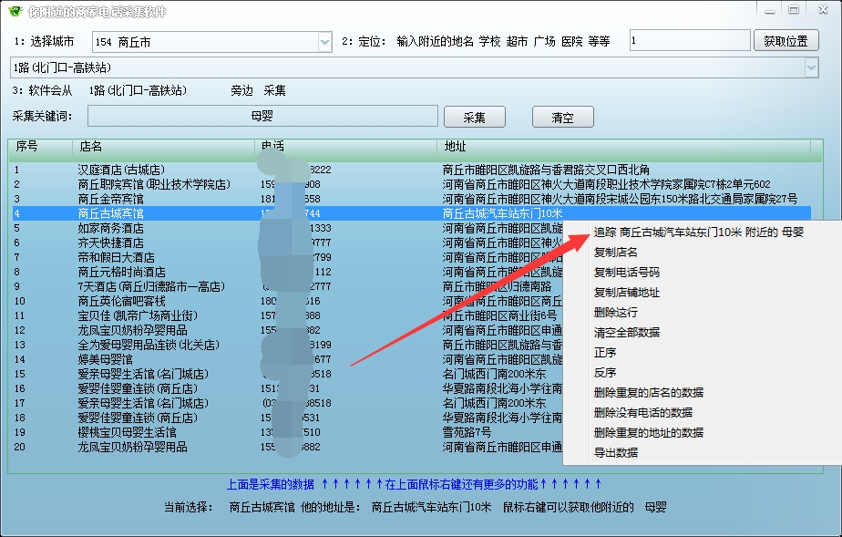
Task: Select 复制电话号码 menu option
Action: point(626,273)
